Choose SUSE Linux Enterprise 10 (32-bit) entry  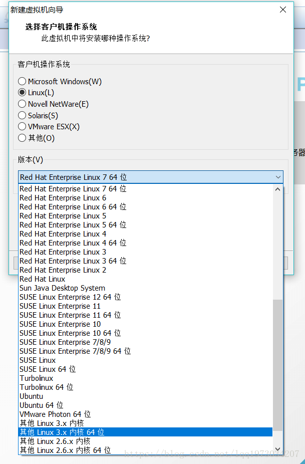145,324
